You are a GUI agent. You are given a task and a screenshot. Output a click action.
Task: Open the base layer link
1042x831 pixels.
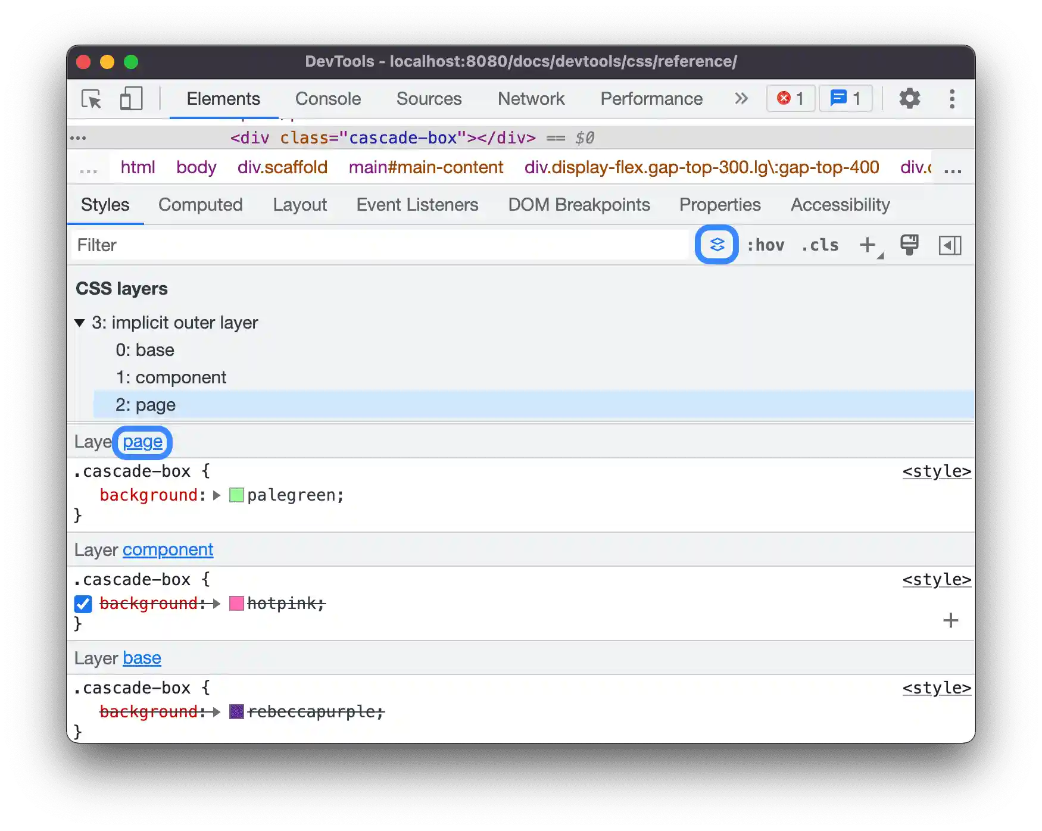point(142,658)
